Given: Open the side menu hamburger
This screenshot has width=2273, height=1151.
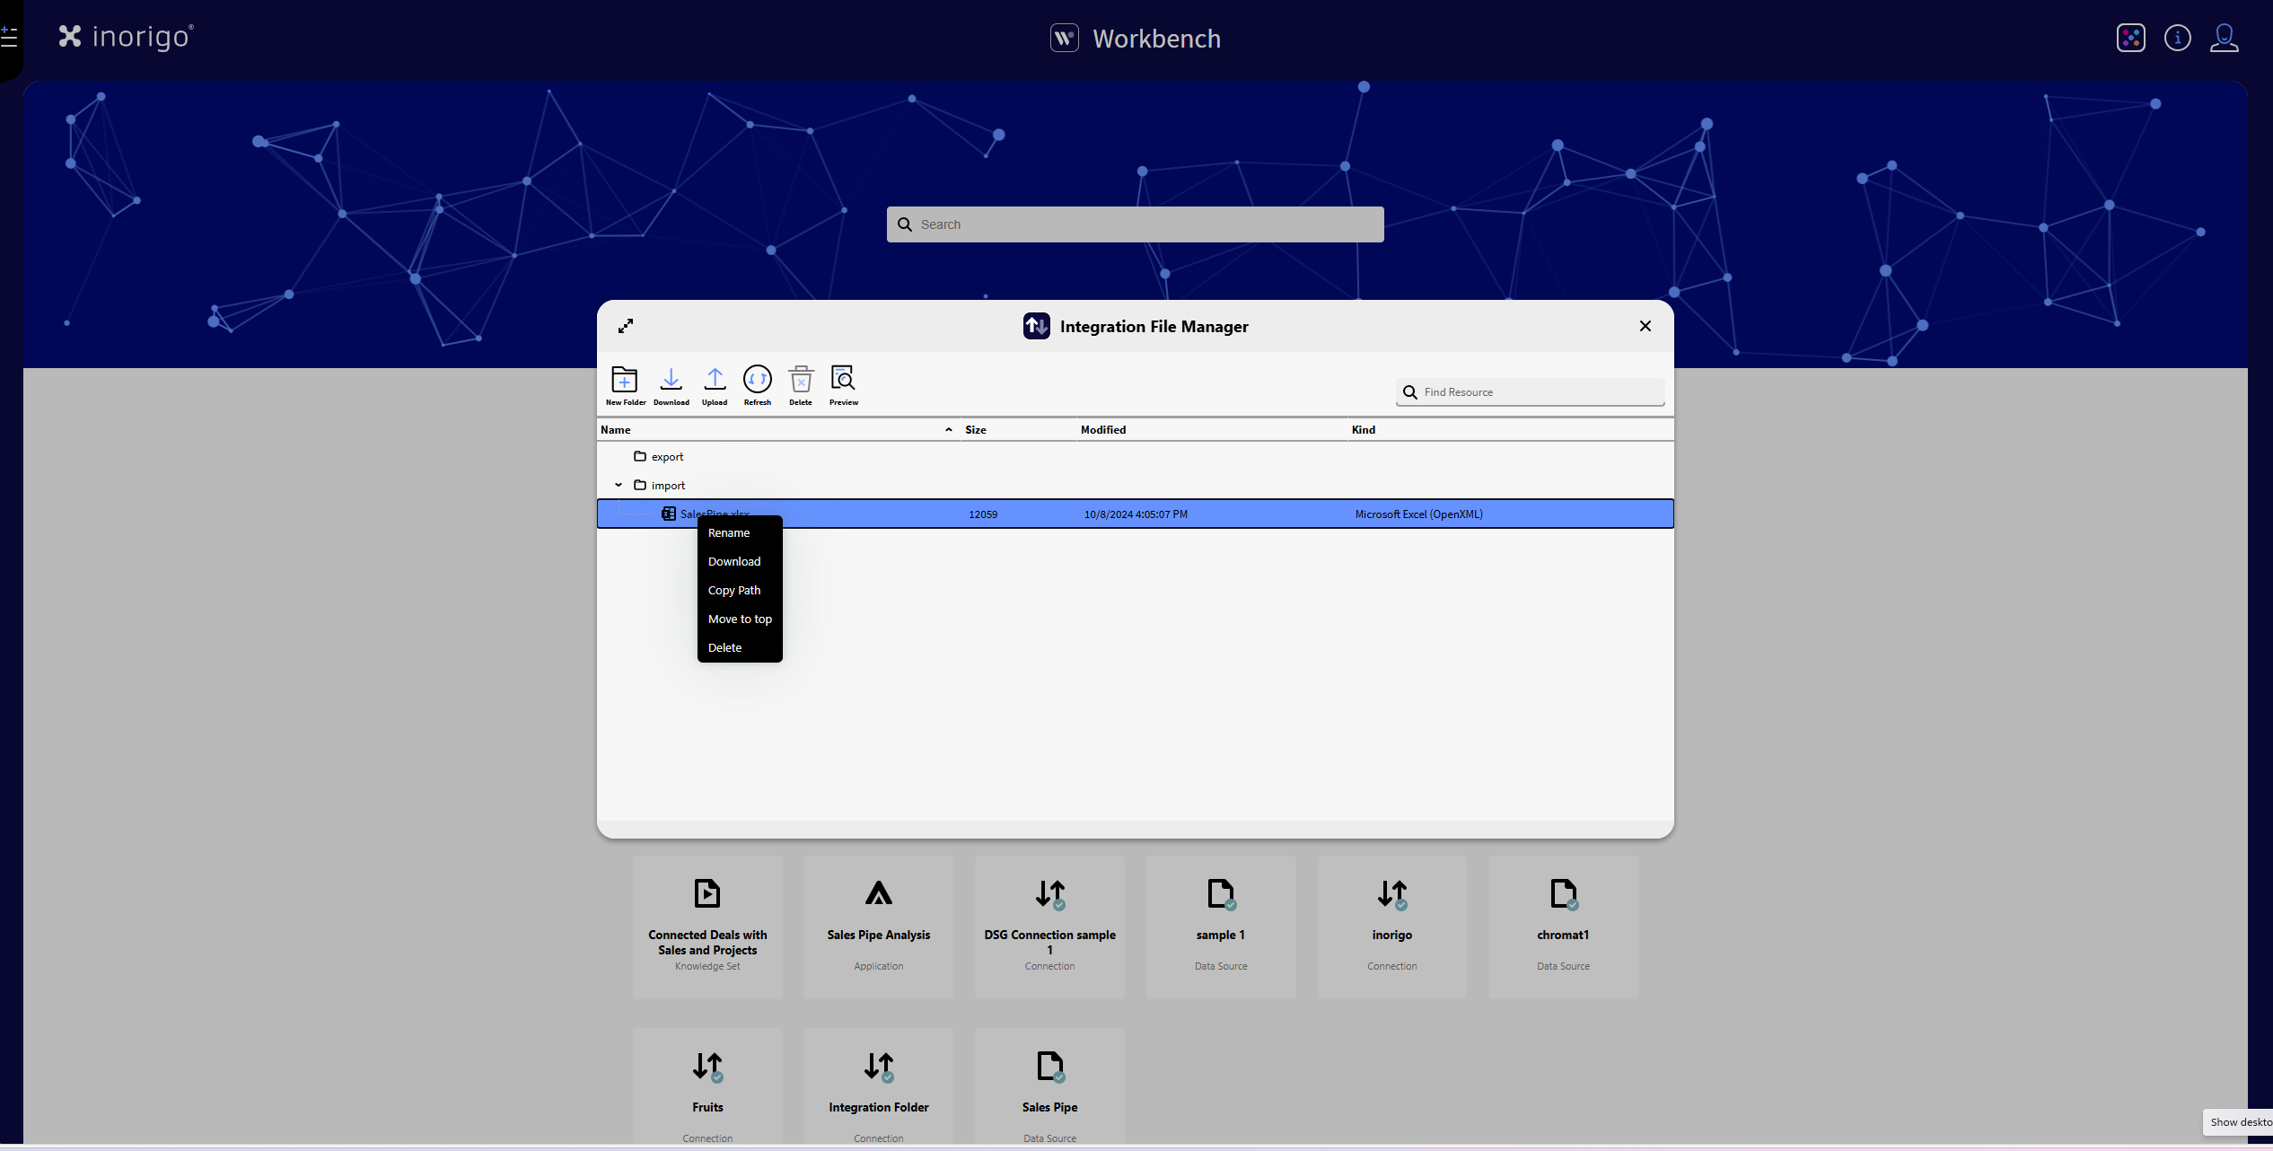Looking at the screenshot, I should click(9, 38).
